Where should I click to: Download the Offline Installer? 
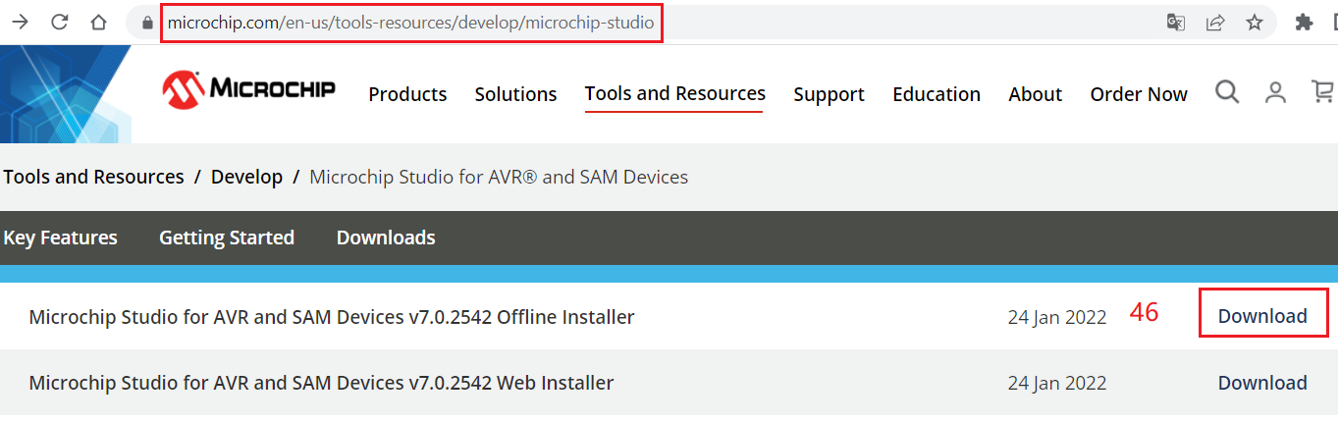(1262, 316)
